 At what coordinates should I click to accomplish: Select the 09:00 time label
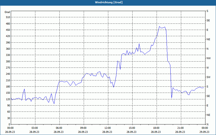83,128
